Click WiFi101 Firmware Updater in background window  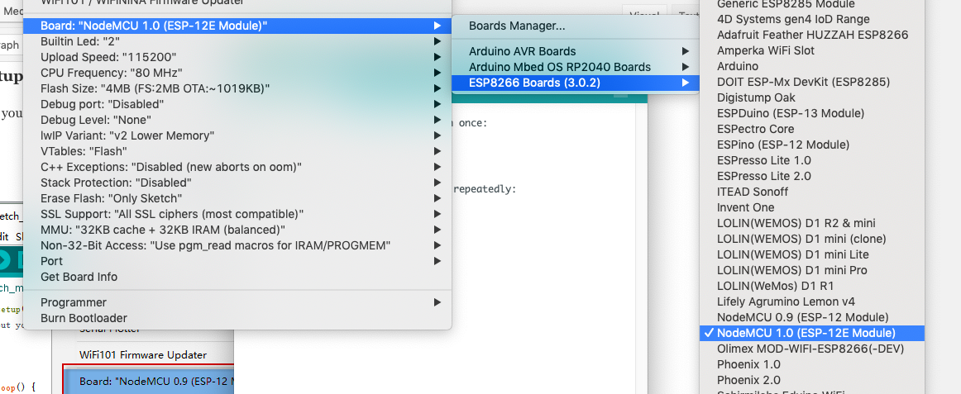click(143, 355)
